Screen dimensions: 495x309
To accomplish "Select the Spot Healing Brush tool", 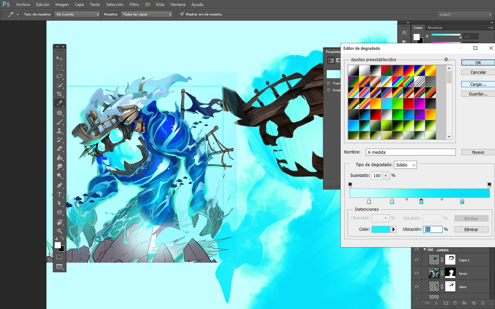I will [60, 113].
